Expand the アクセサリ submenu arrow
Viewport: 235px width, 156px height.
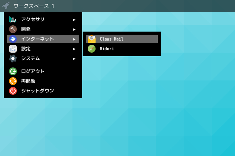[x=74, y=20]
